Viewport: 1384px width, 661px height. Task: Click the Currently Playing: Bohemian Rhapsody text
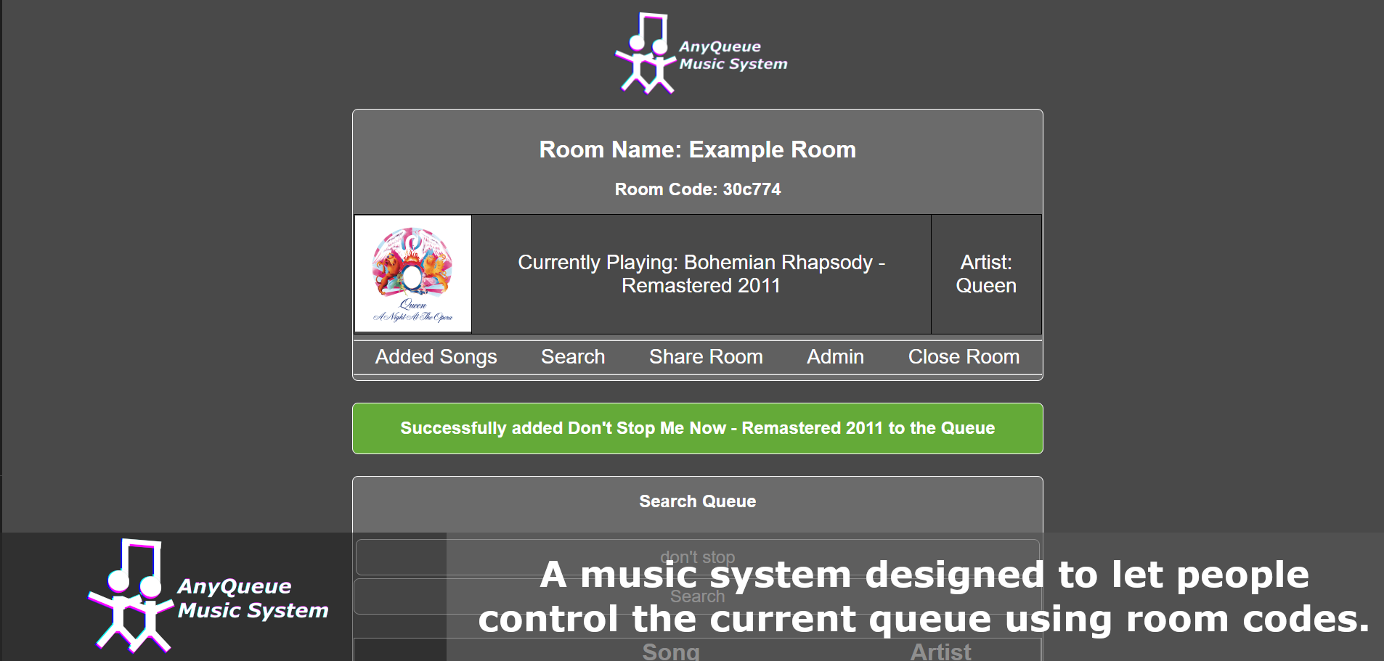click(701, 274)
